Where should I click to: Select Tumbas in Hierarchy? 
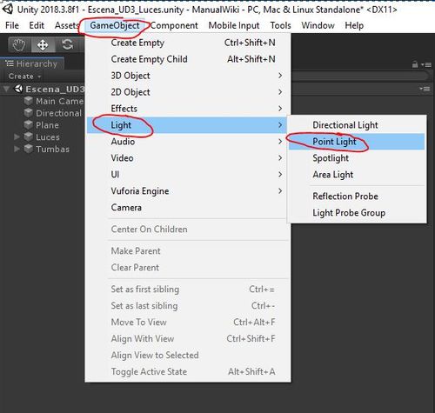(53, 149)
